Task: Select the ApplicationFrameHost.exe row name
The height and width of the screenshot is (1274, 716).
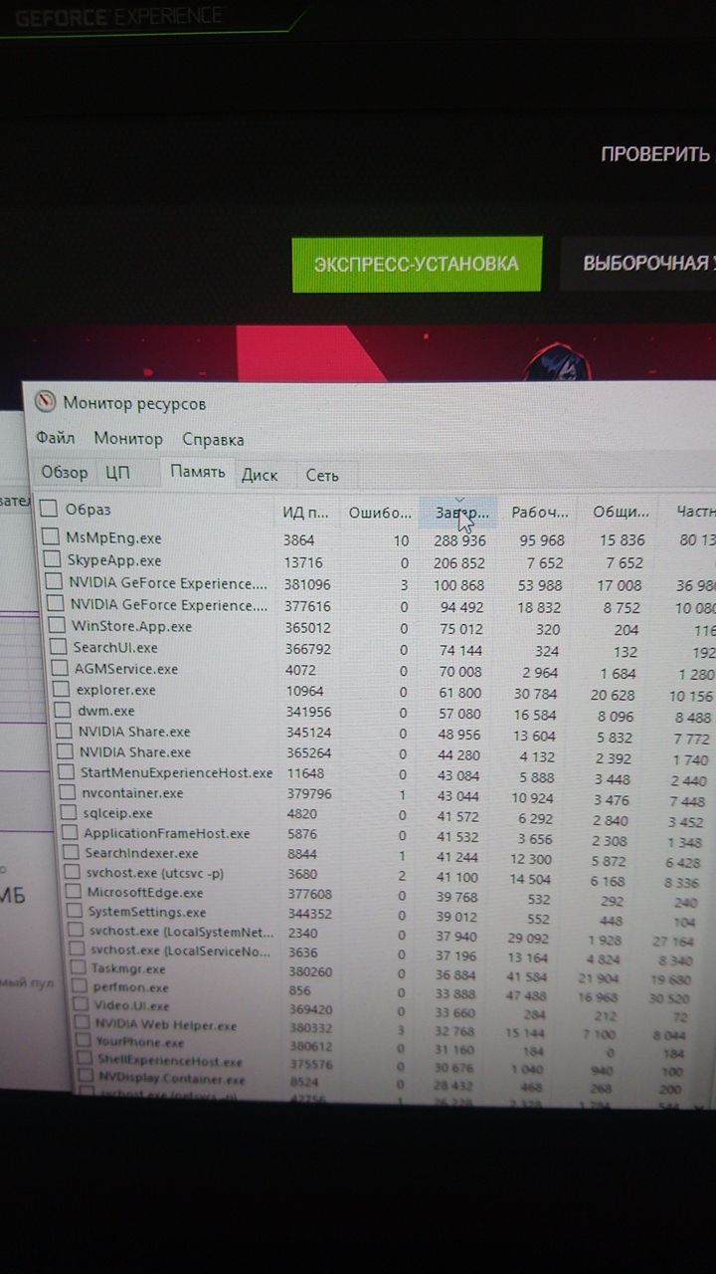Action: 167,833
